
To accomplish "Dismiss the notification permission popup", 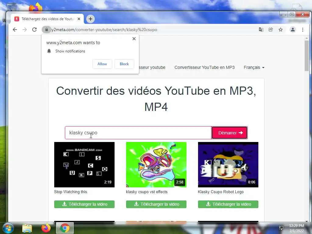I will point(134,39).
